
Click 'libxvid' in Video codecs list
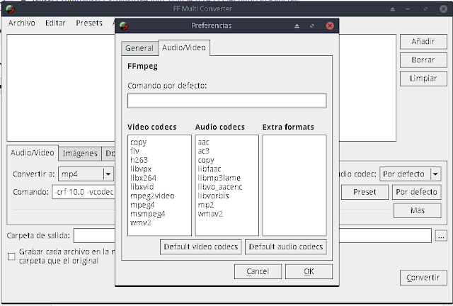point(142,187)
